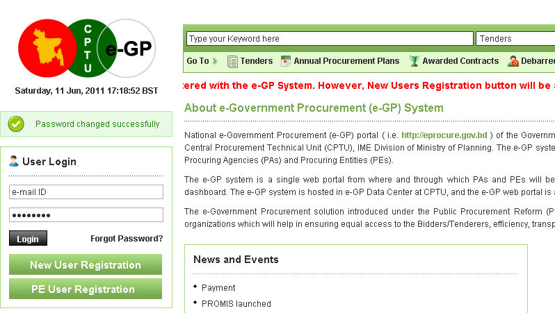Click the Go To arrow icon
This screenshot has width=555, height=313.
coord(214,61)
